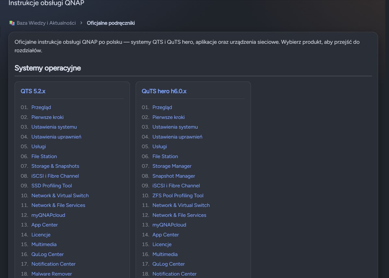
Task: Open QuTS hero chapter 06 File Station
Action: coord(165,156)
